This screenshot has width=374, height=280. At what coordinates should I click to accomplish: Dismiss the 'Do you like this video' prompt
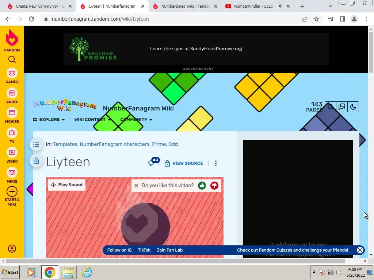[x=136, y=186]
